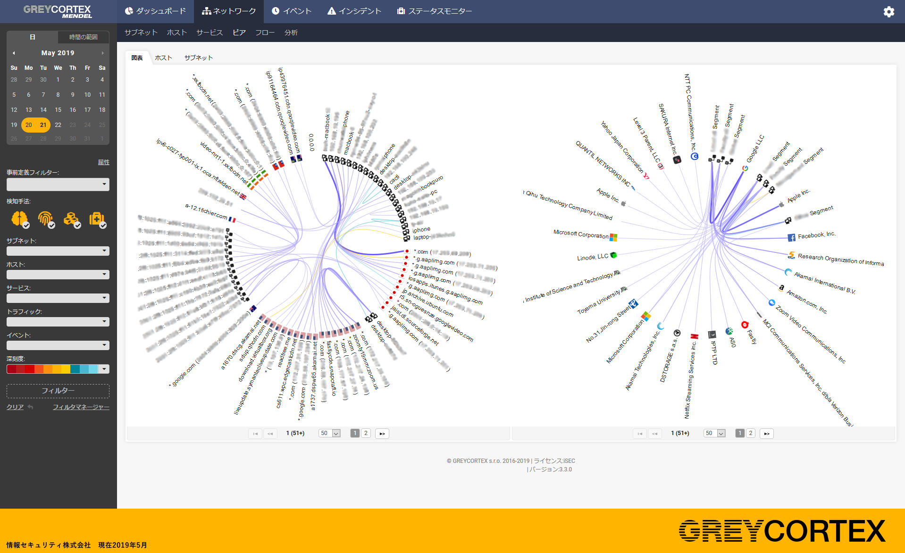Image resolution: width=905 pixels, height=553 pixels.
Task: Open the 属性 link
Action: pyautogui.click(x=104, y=162)
